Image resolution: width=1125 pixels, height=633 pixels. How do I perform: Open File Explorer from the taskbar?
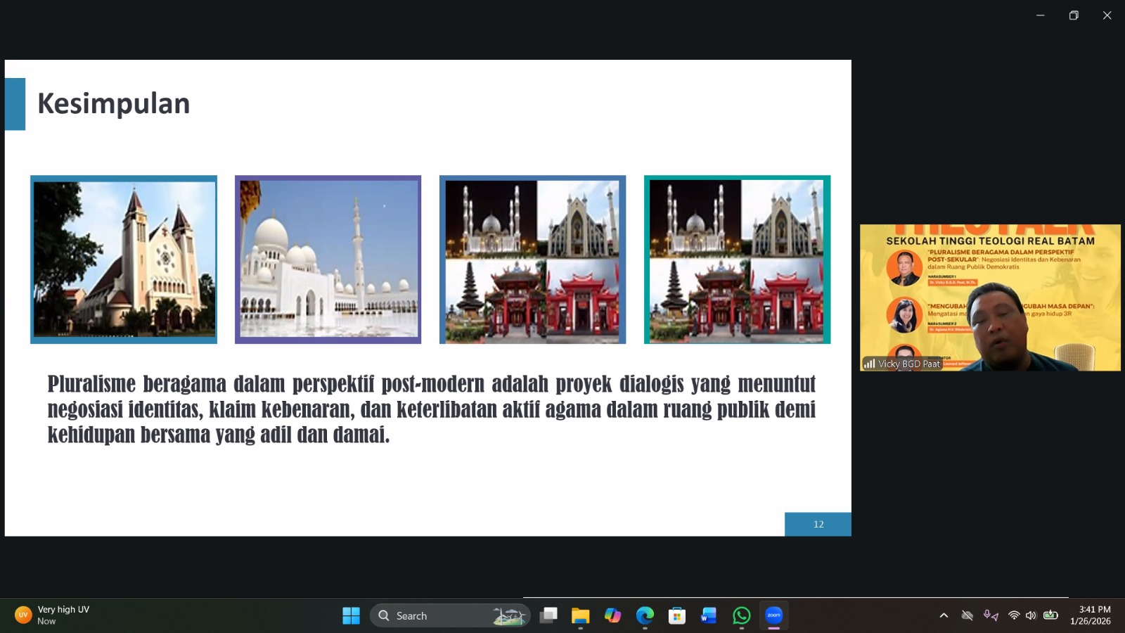[580, 615]
